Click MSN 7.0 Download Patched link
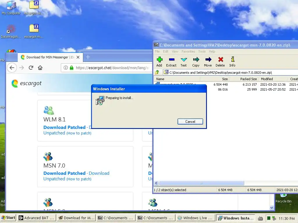Image resolution: width=298 pixels, height=223 pixels. point(64,173)
